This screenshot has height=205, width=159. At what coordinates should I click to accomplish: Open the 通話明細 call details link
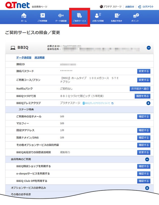click(x=39, y=58)
